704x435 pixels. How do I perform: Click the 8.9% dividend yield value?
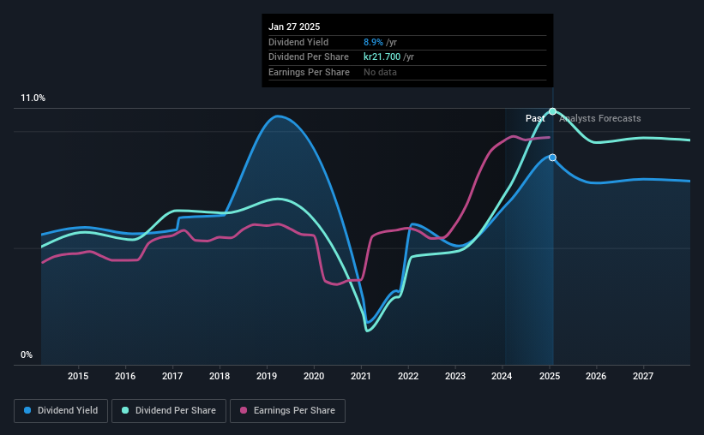pyautogui.click(x=373, y=42)
